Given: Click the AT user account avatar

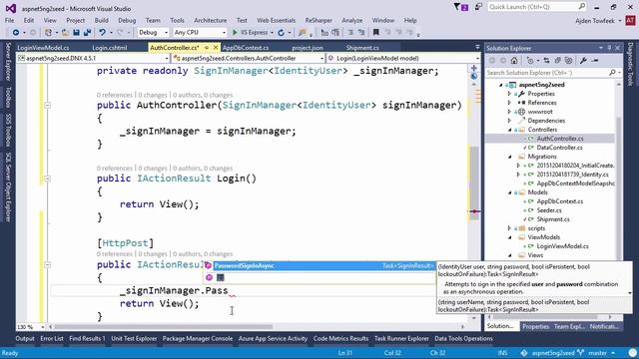Looking at the screenshot, I should (630, 20).
